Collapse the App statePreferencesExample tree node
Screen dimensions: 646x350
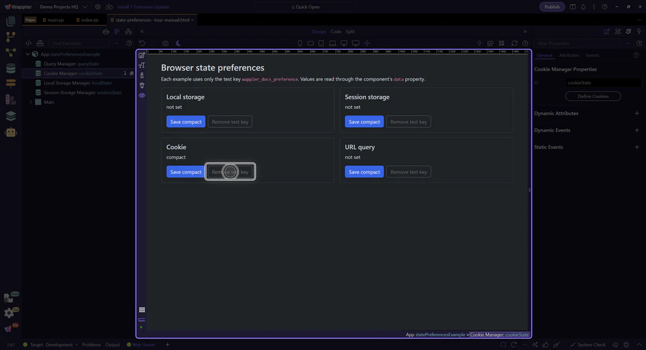coord(28,54)
